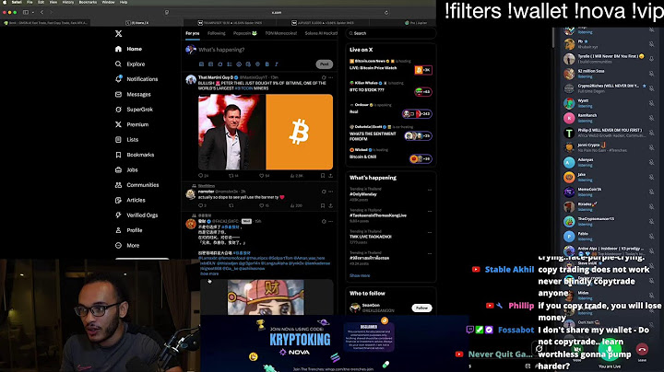Open Communities in X sidebar
This screenshot has width=664, height=372.
[136, 185]
